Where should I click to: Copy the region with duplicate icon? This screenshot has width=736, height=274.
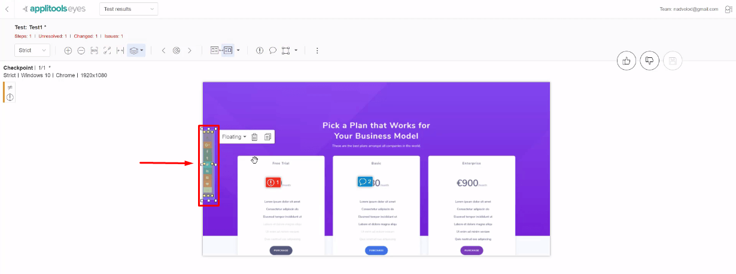tap(267, 137)
